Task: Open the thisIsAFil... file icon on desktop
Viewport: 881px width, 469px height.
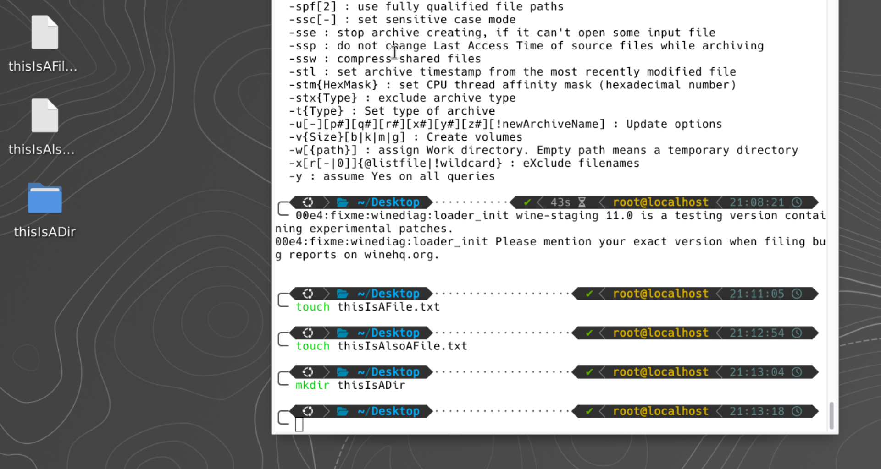Action: 44,33
